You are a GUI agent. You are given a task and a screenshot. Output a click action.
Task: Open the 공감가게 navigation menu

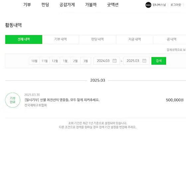[x=67, y=5]
